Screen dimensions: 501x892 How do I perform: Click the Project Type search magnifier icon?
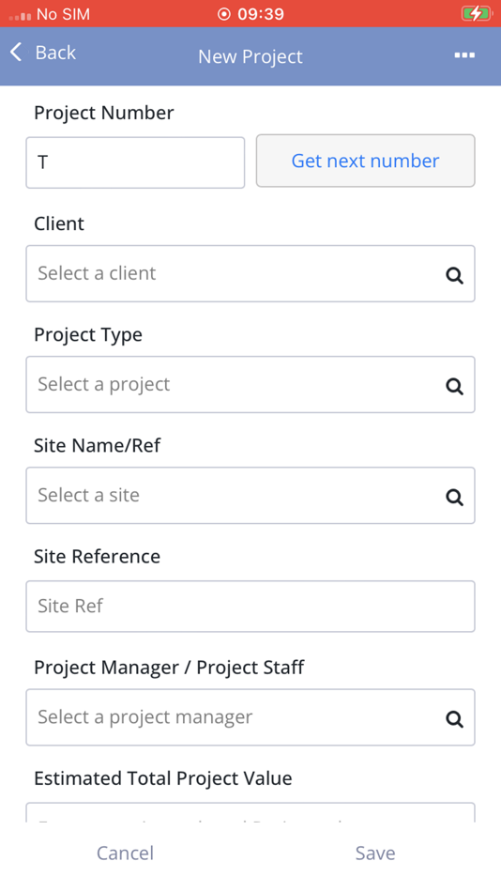pyautogui.click(x=454, y=387)
